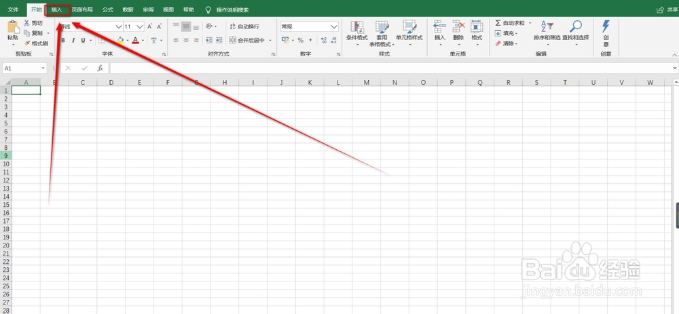Click the Fill (填充) down-arrow icon
This screenshot has height=314, width=679.
coord(498,33)
